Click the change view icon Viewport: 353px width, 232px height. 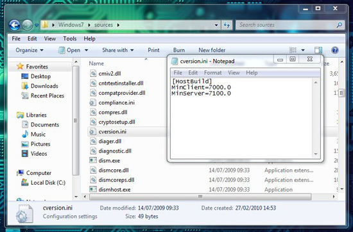click(293, 50)
